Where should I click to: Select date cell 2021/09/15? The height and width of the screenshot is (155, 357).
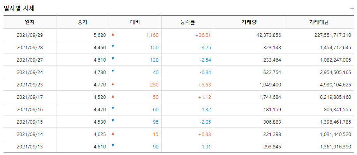[30, 122]
